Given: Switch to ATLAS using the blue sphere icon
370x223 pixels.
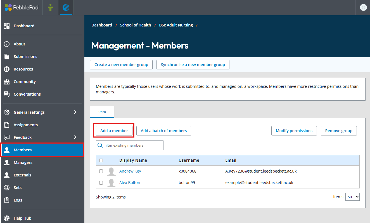Looking at the screenshot, I should tap(66, 7).
